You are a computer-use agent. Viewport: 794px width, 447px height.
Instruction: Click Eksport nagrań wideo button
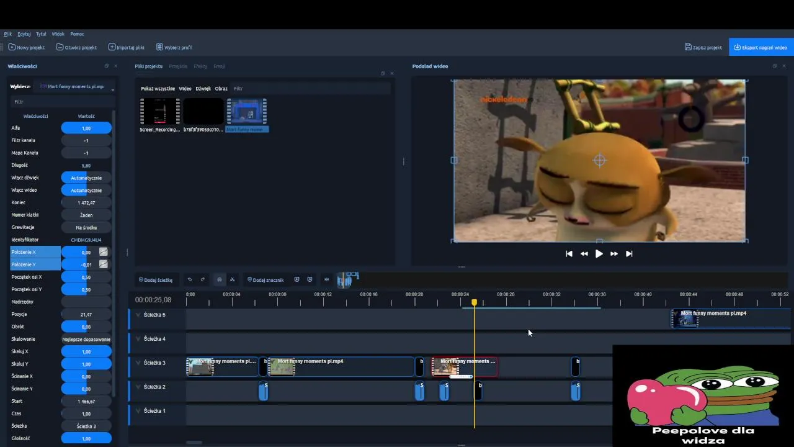[761, 47]
